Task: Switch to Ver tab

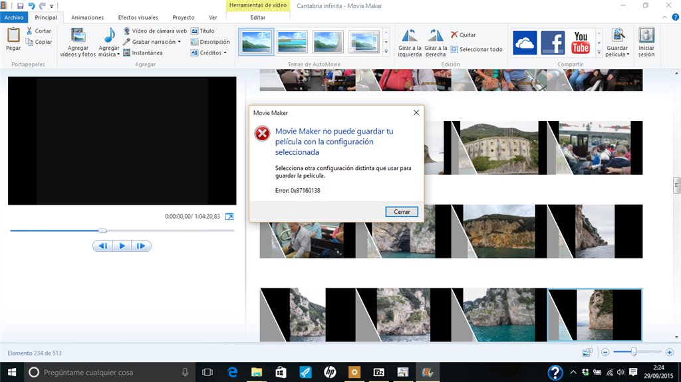Action: pyautogui.click(x=213, y=17)
